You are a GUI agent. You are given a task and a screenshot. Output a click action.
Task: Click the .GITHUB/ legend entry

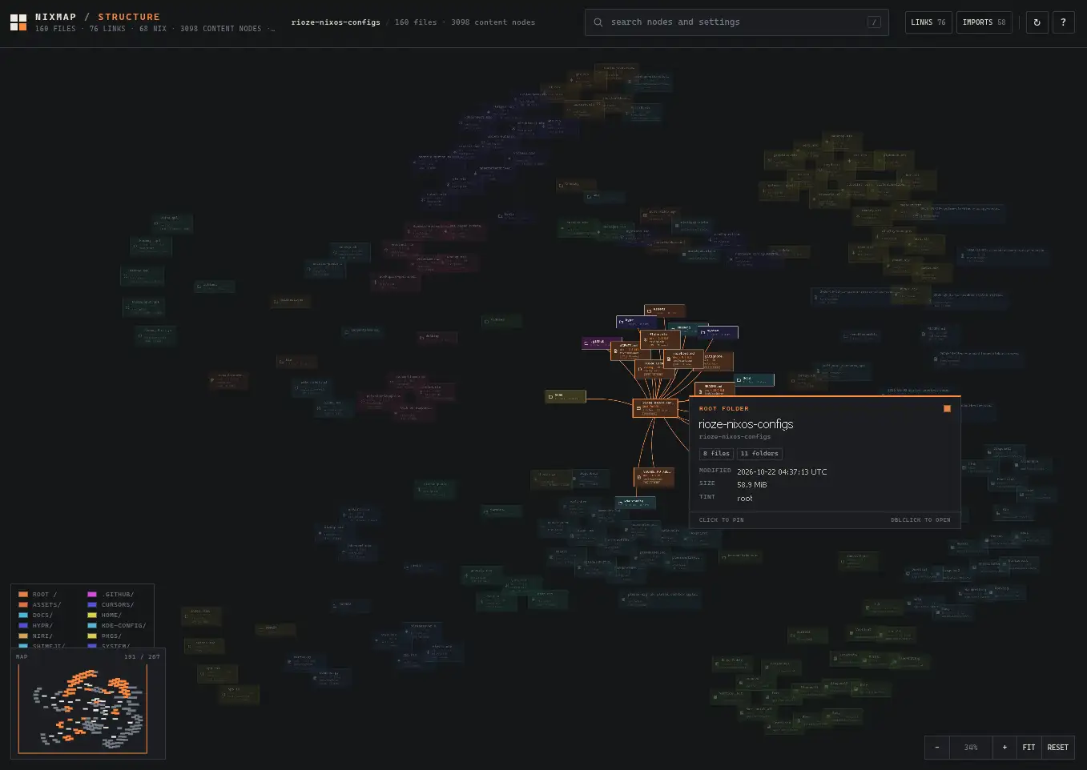[111, 595]
